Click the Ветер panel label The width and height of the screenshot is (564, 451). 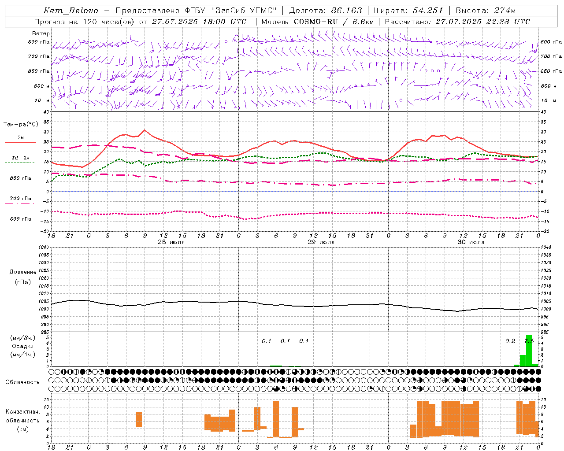[x=41, y=33]
